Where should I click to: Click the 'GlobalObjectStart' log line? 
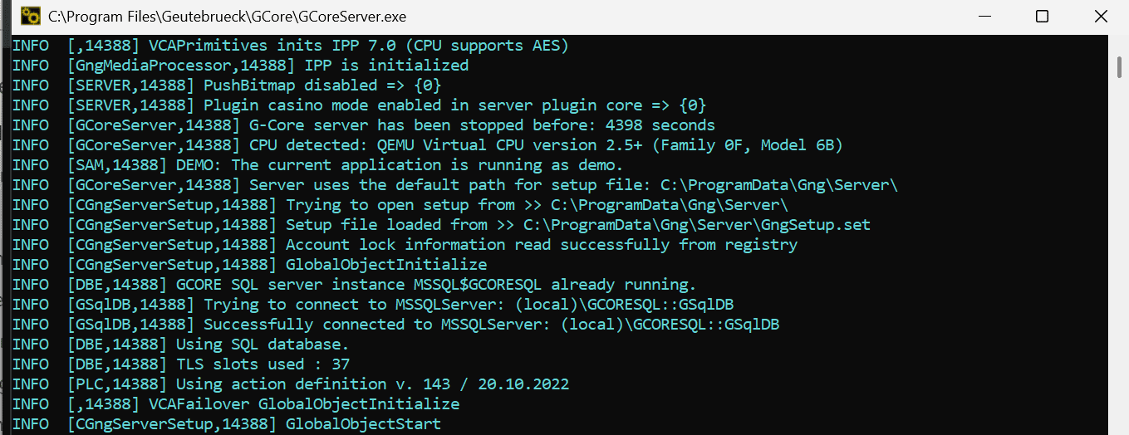point(363,424)
